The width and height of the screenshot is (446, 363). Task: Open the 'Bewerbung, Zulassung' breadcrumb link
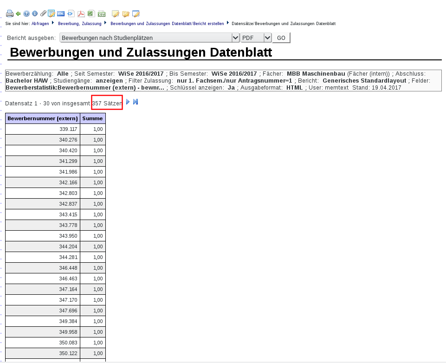click(x=80, y=24)
